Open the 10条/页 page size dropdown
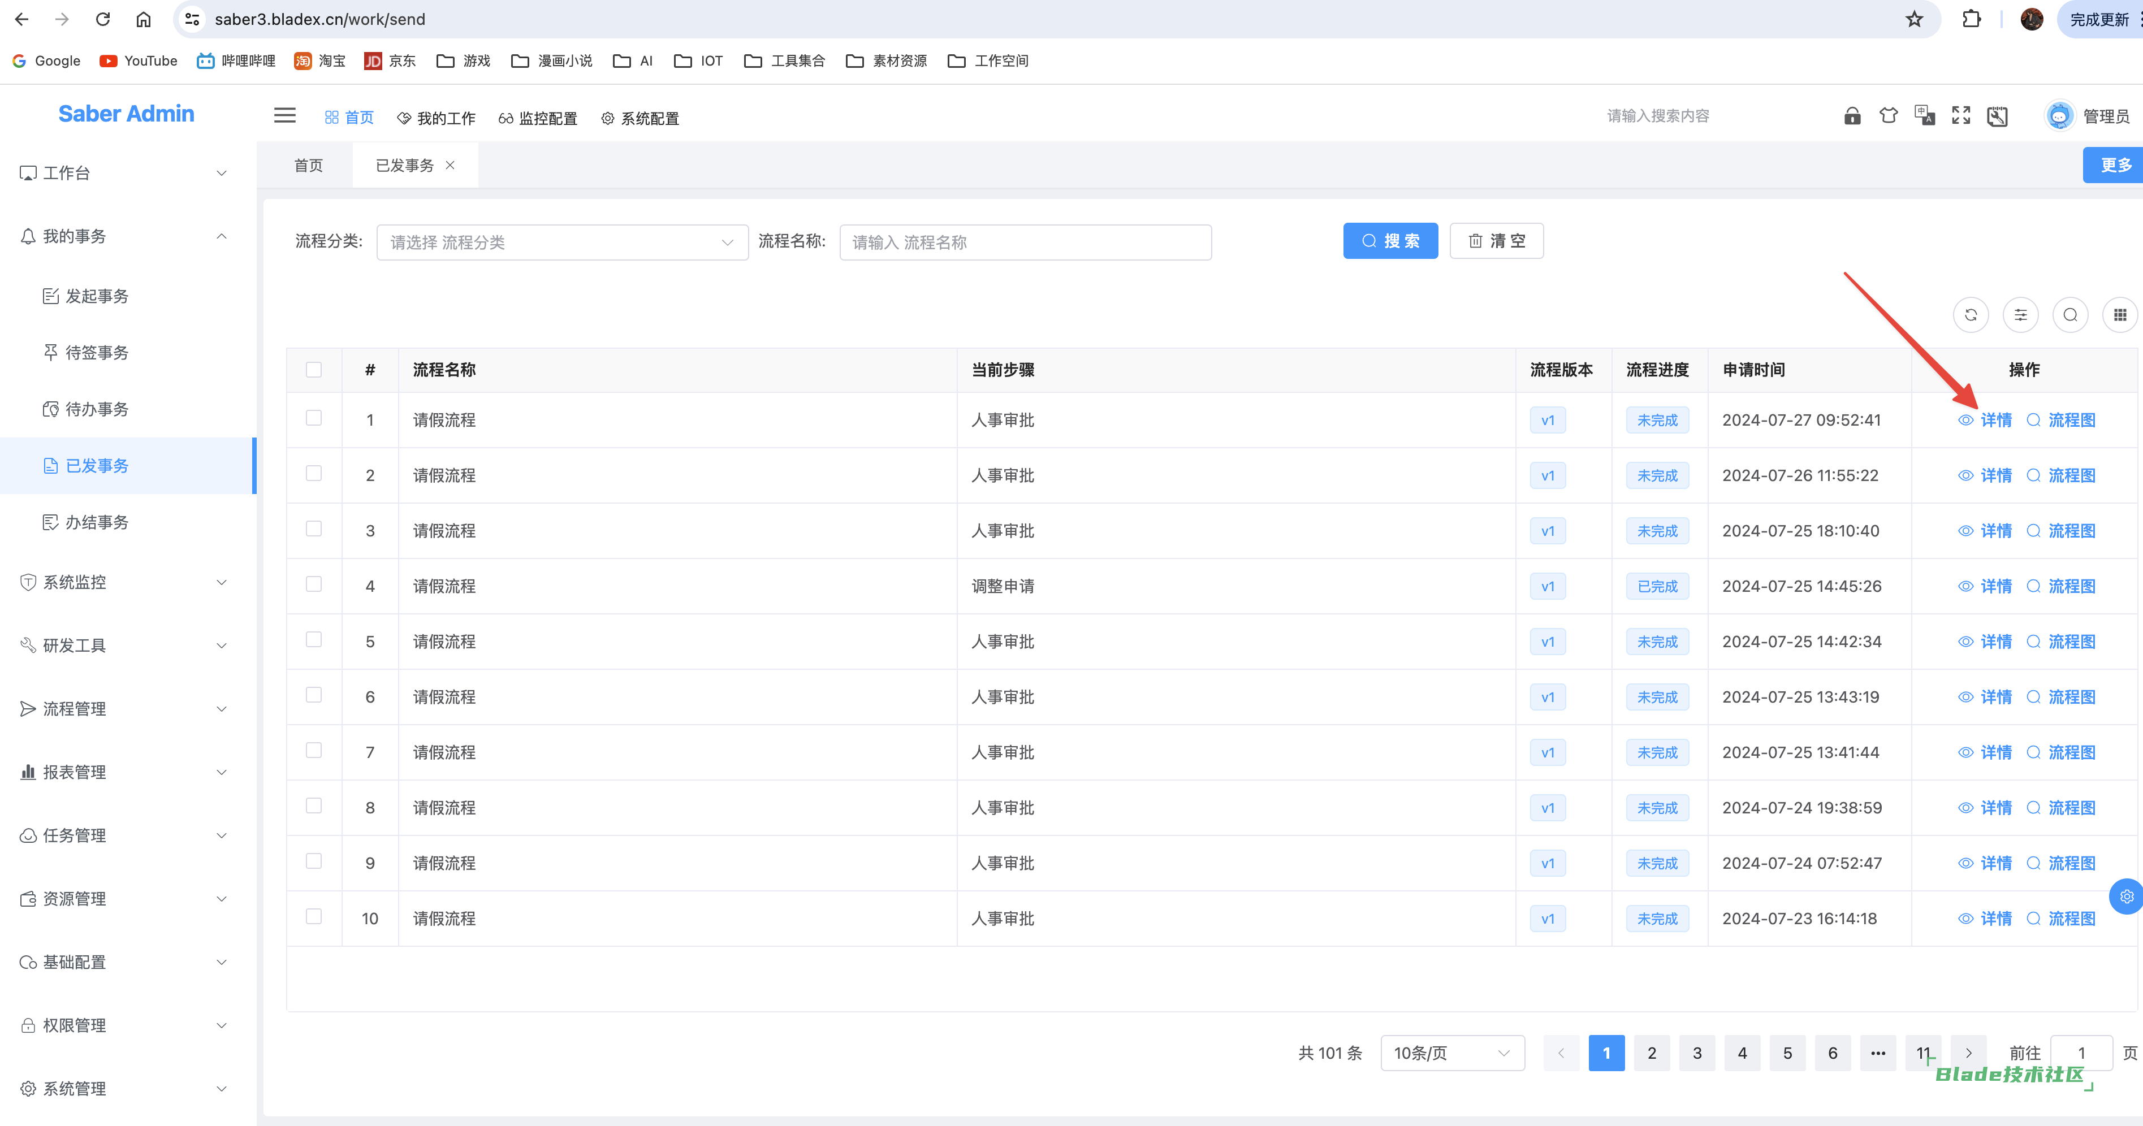The height and width of the screenshot is (1126, 2143). [x=1453, y=1054]
